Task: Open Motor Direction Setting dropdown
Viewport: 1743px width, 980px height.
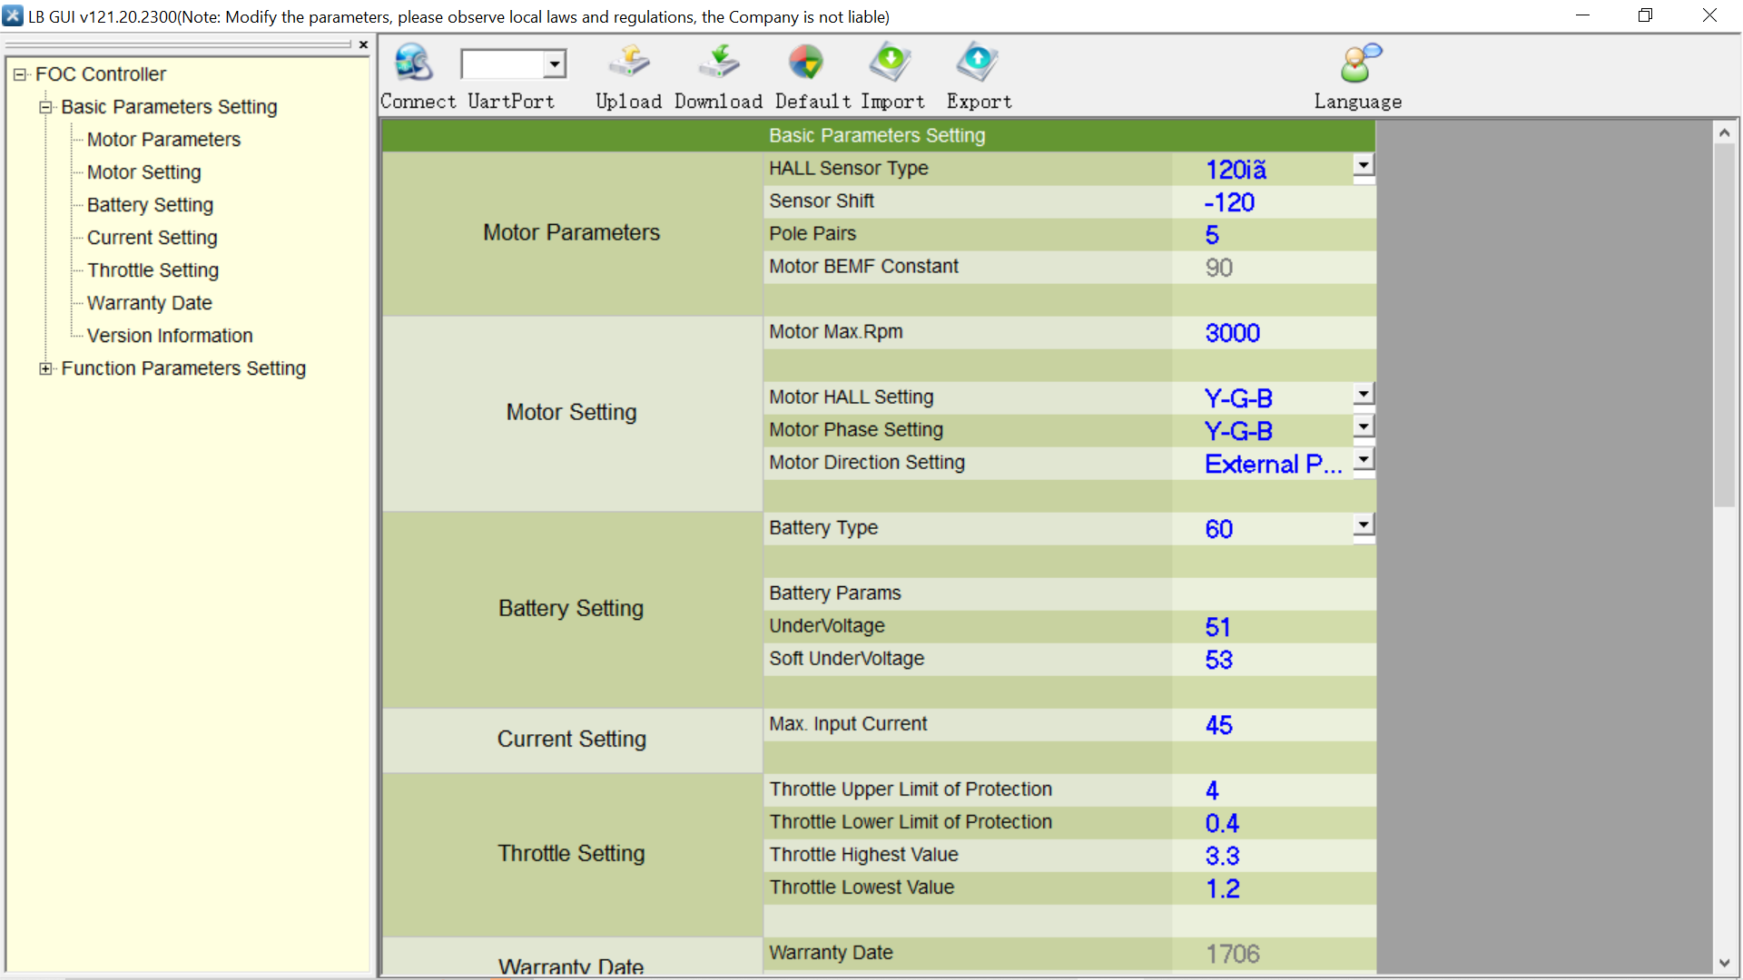Action: point(1363,459)
